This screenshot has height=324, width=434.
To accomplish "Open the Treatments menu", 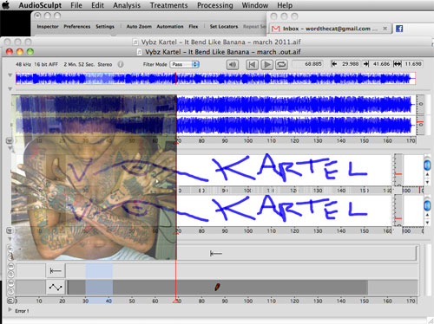I will point(168,5).
